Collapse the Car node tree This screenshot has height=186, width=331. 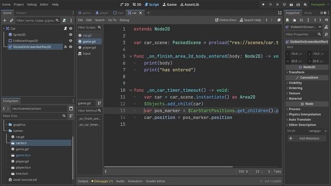coord(4,28)
